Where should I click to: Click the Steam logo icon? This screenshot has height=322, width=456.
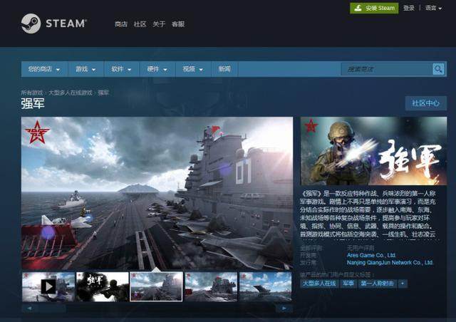[x=31, y=24]
